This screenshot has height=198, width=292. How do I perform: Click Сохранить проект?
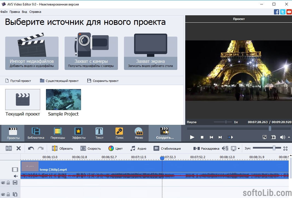pyautogui.click(x=103, y=81)
